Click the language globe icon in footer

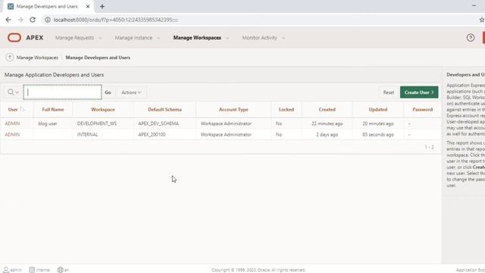point(60,270)
